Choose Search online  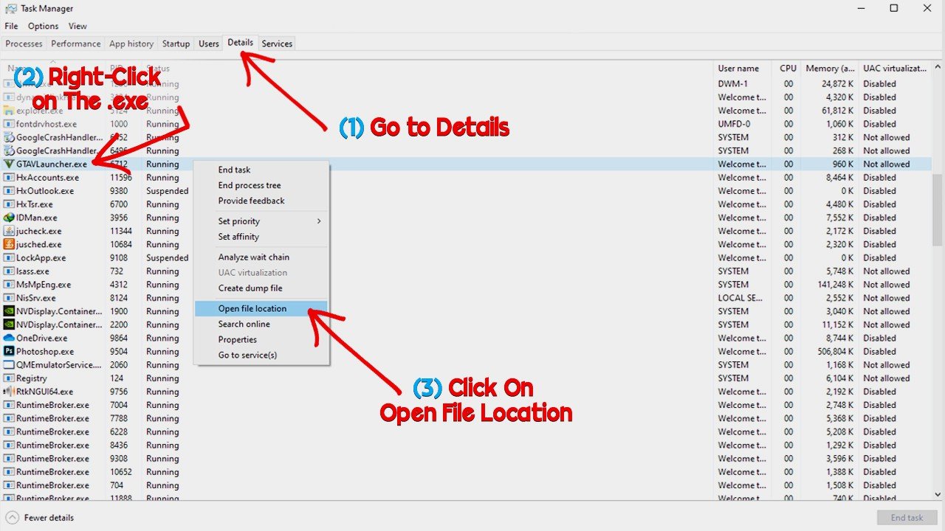tap(261, 324)
